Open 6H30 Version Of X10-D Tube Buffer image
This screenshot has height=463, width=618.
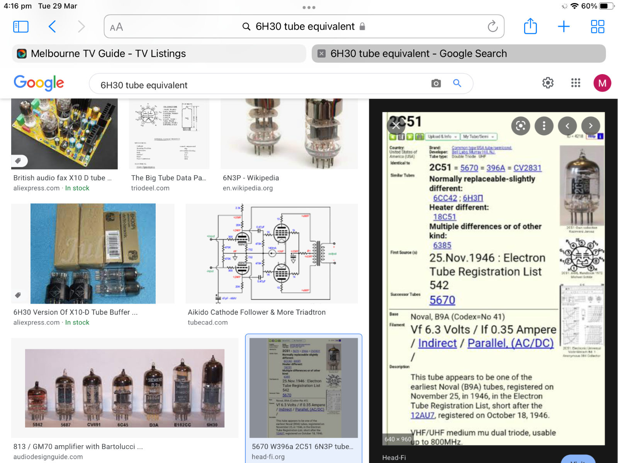coord(93,253)
